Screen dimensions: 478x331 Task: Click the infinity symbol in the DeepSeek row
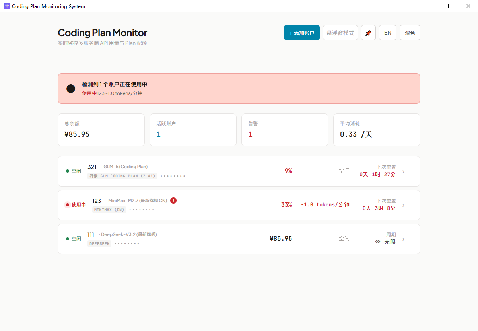click(378, 241)
